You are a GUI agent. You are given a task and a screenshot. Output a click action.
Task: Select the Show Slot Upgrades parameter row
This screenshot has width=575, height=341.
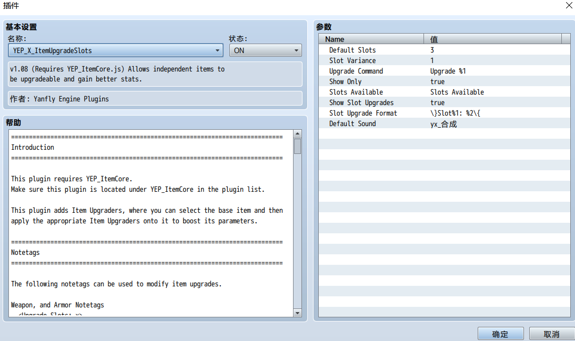[x=445, y=102]
